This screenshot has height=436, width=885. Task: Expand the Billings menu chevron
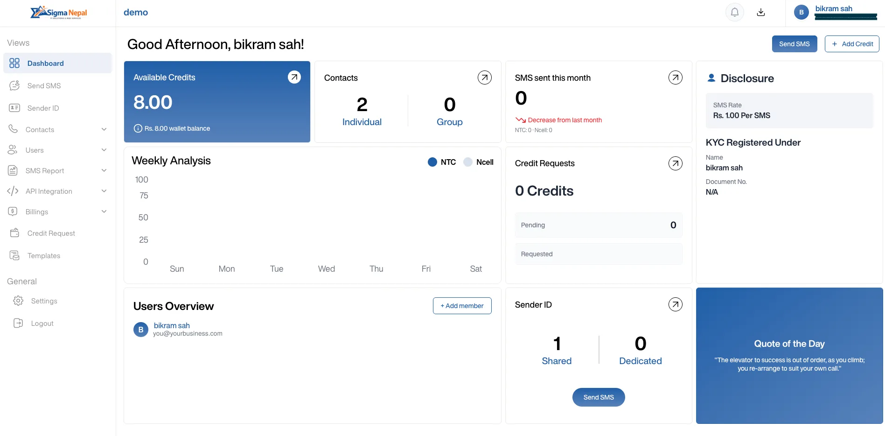click(x=104, y=211)
